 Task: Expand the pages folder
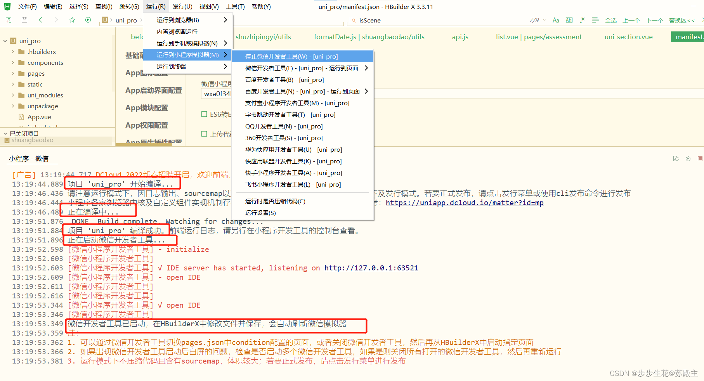(x=13, y=73)
